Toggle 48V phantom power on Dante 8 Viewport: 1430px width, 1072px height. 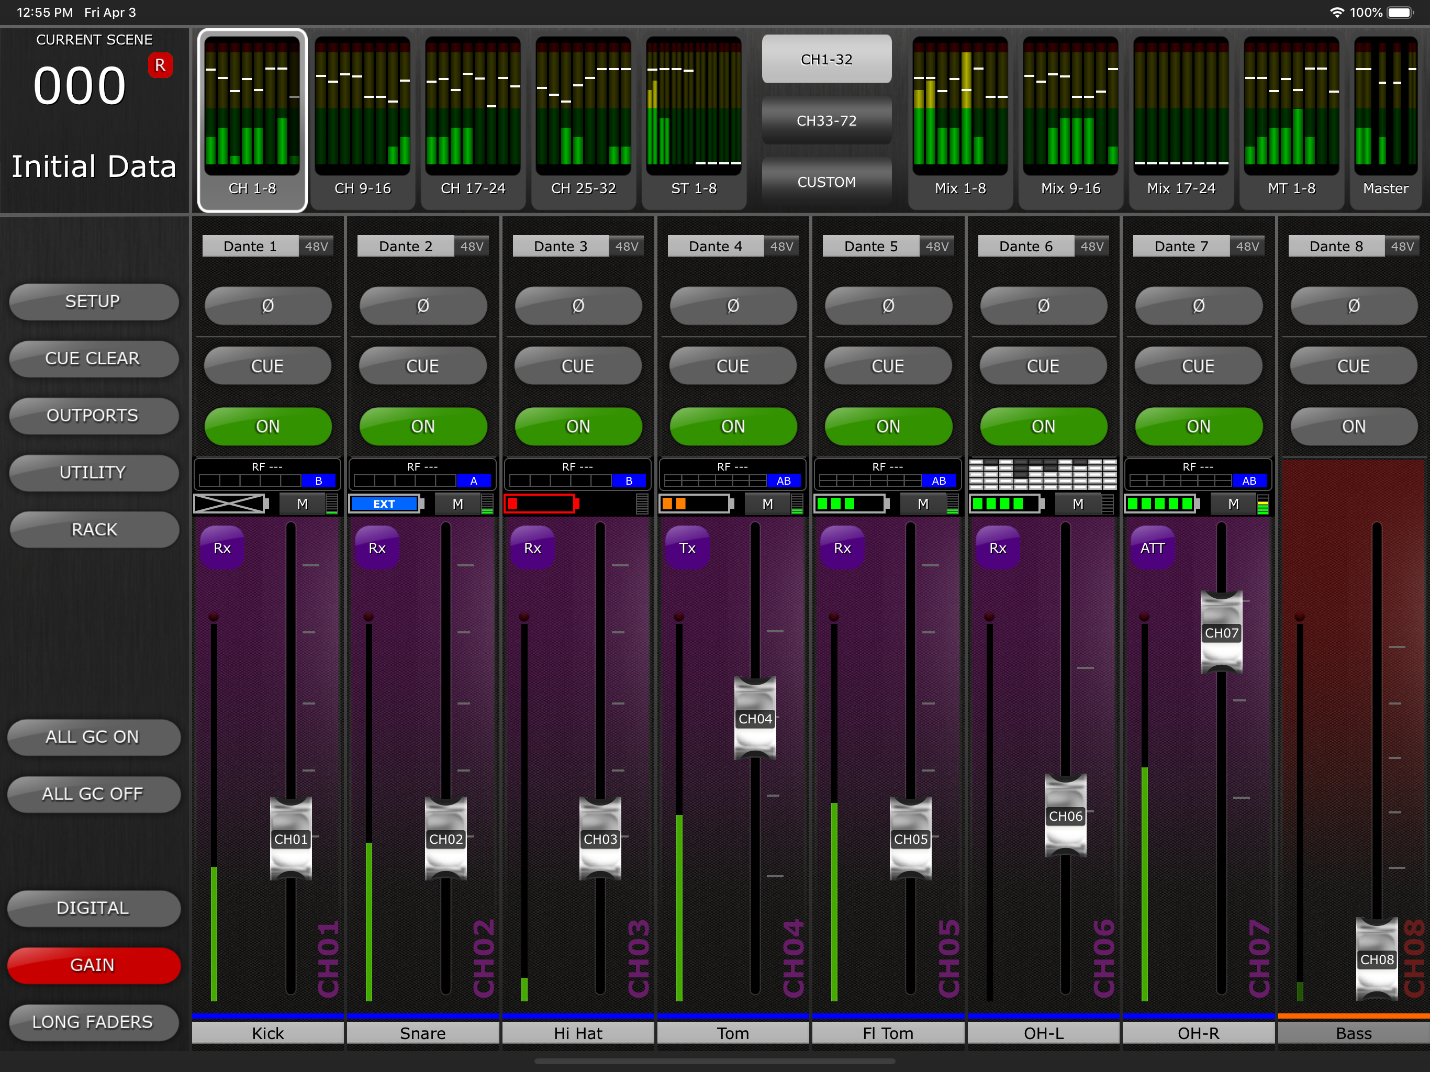1402,247
